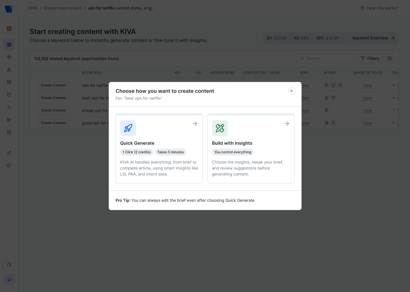View share of voice for best vpn row

(x=368, y=98)
